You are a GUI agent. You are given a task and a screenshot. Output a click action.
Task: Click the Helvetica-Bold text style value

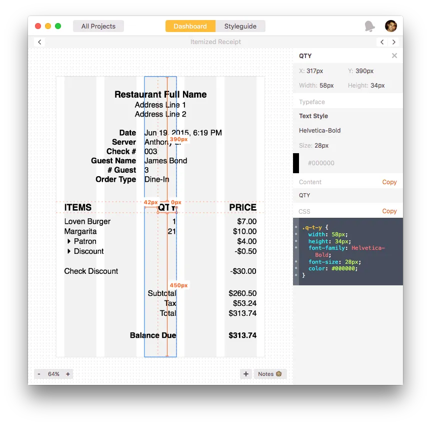pyautogui.click(x=319, y=131)
